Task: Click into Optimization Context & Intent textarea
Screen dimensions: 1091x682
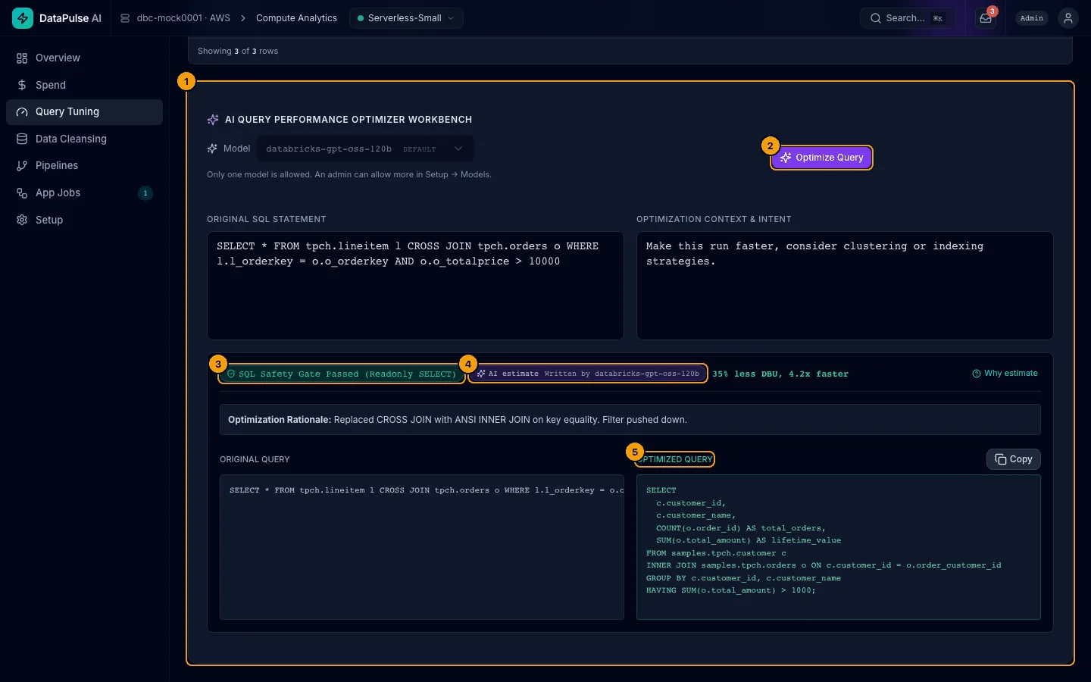Action: [845, 285]
